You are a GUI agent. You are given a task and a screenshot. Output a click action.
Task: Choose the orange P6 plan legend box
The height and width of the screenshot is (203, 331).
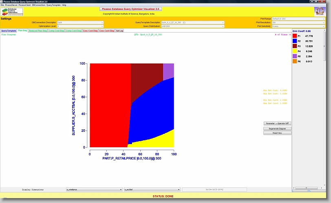(x=295, y=61)
